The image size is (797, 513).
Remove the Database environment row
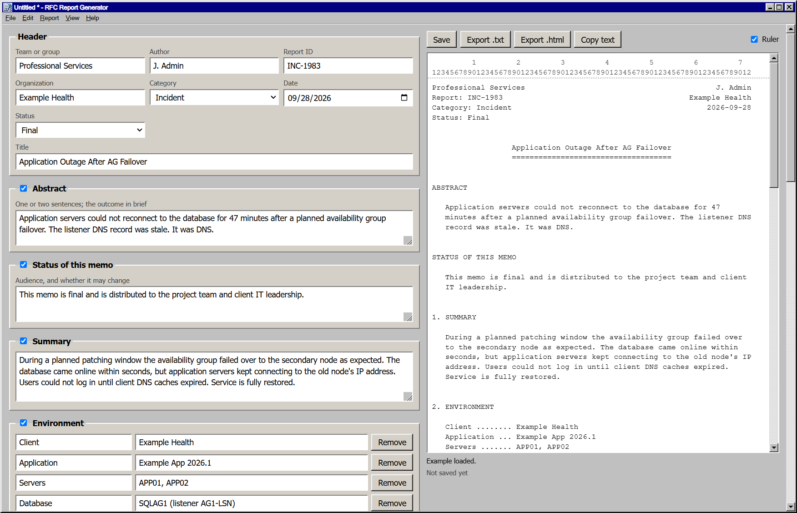[392, 503]
